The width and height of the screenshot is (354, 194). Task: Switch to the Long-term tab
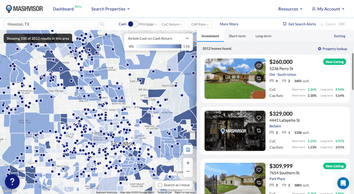tap(263, 36)
